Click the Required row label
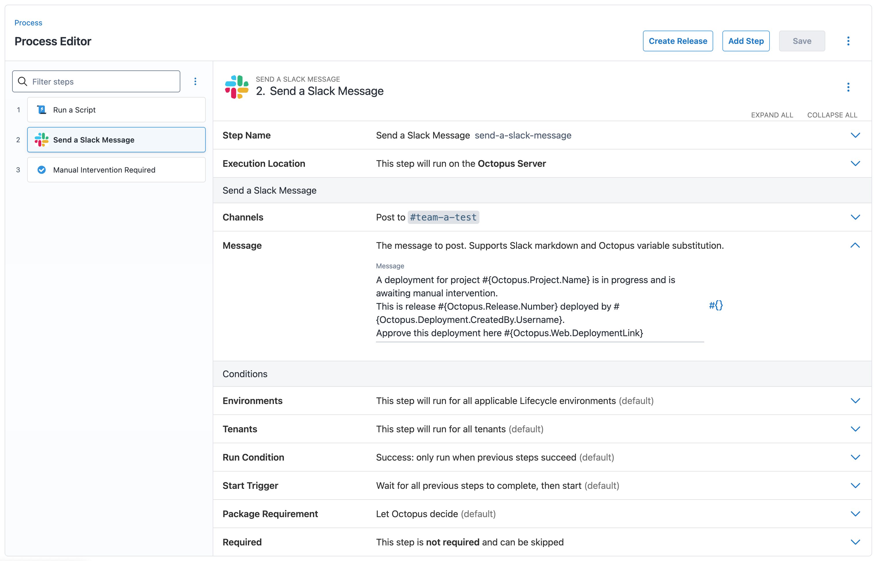875x561 pixels. click(x=242, y=542)
